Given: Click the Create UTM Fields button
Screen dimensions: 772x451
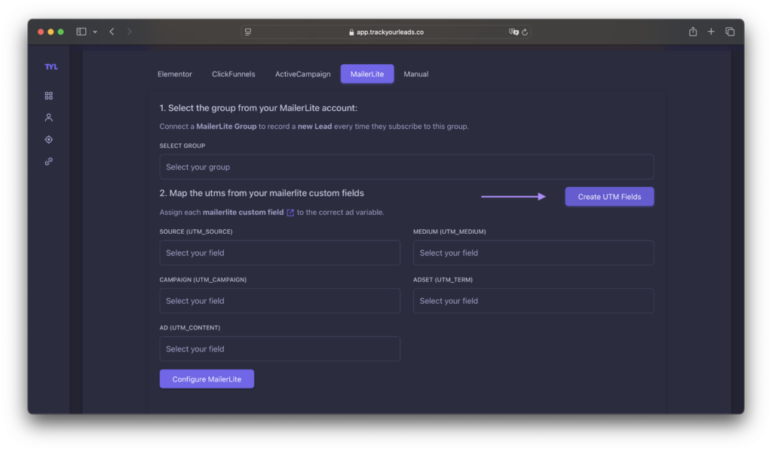Looking at the screenshot, I should pyautogui.click(x=609, y=196).
